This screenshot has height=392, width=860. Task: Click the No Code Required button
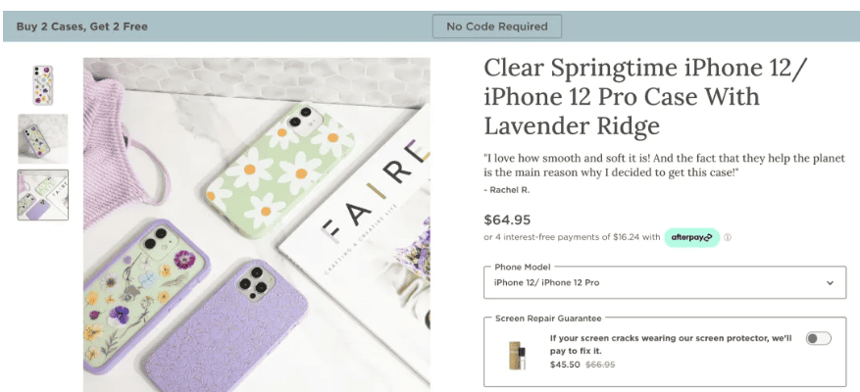(x=497, y=26)
